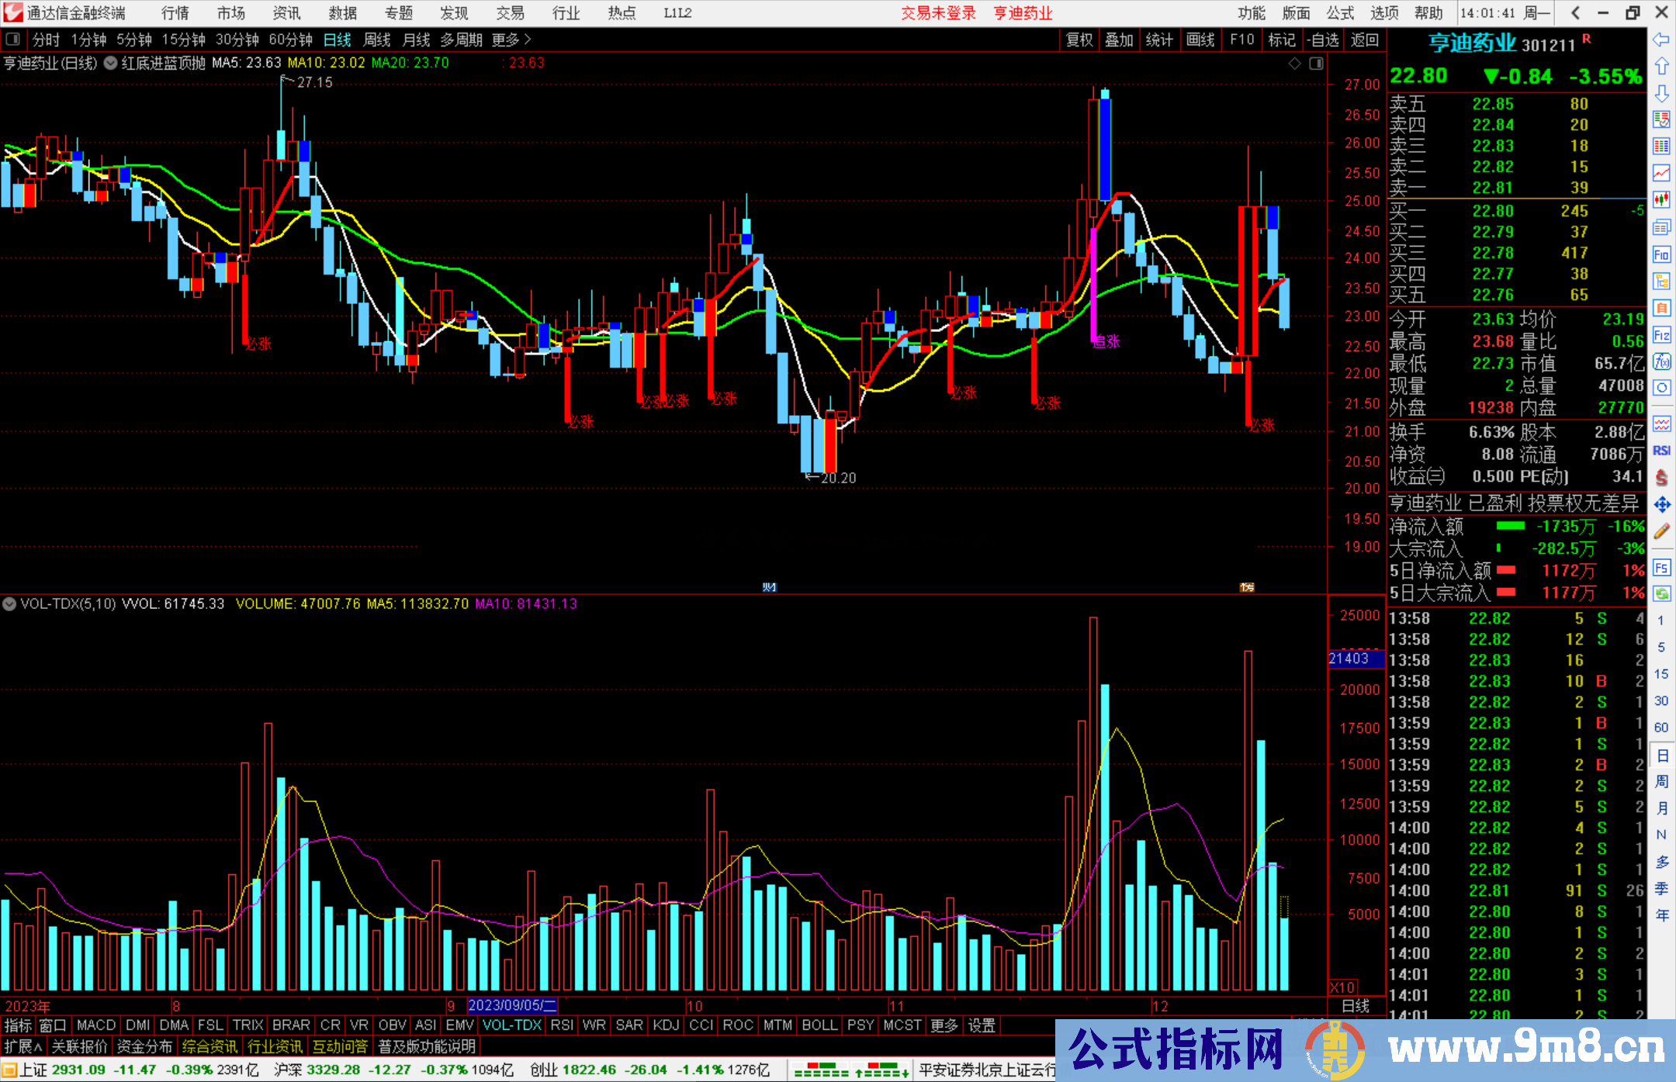Click the green refresh icon in sidebar
1676x1082 pixels.
tap(1661, 594)
